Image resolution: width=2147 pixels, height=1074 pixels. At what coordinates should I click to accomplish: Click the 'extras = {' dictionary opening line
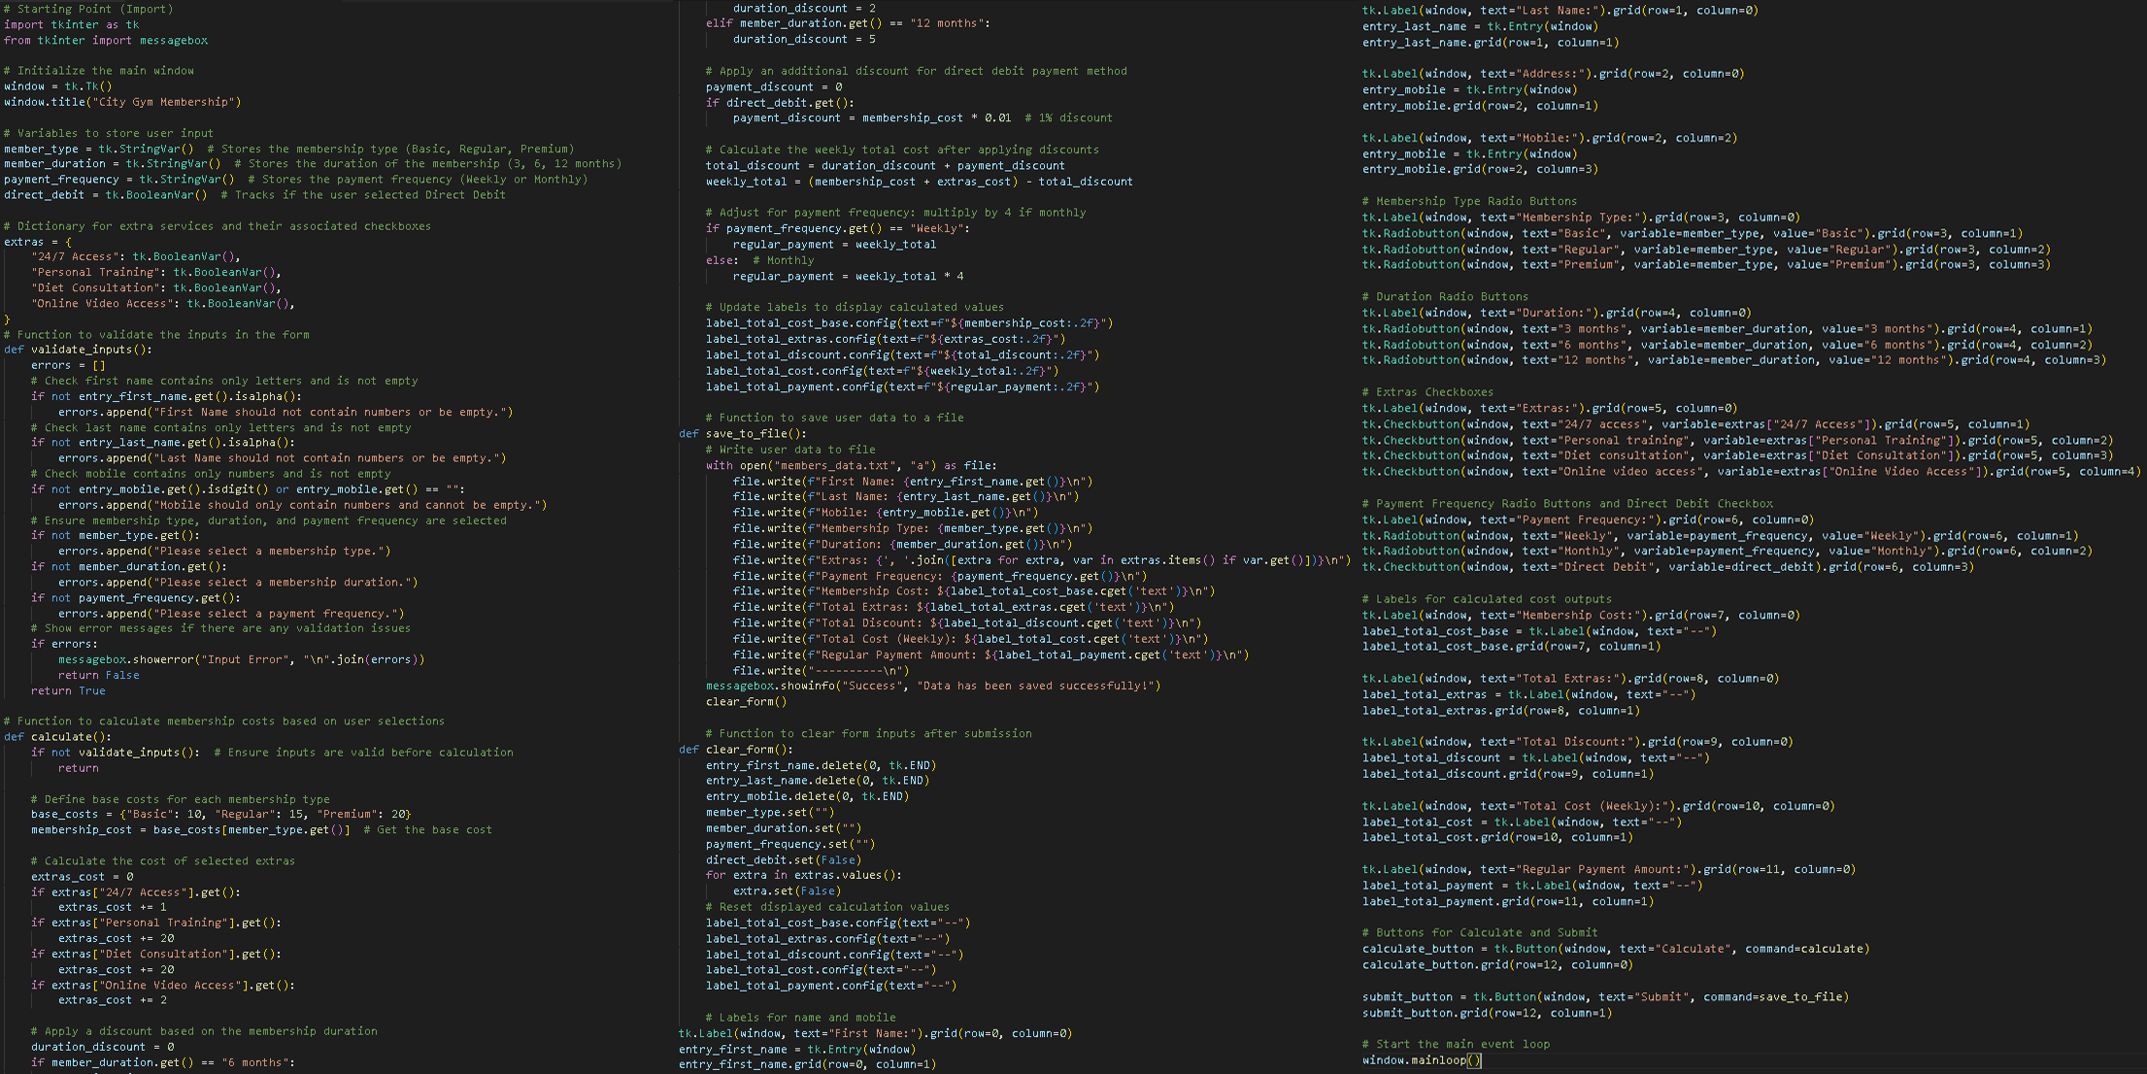[38, 242]
